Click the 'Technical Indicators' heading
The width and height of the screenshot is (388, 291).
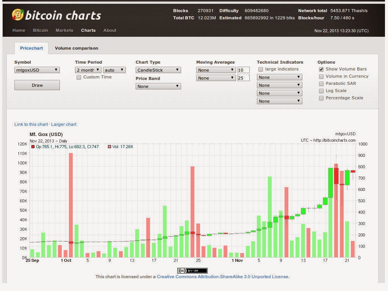click(x=280, y=62)
